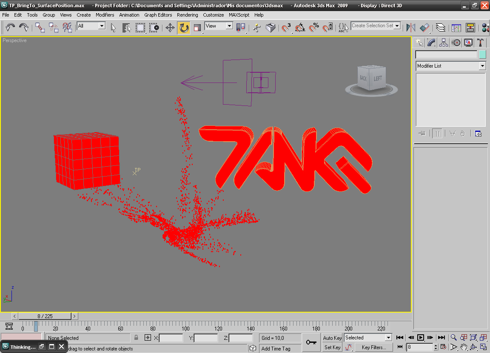Image resolution: width=490 pixels, height=353 pixels.
Task: Toggle the 3D Snaps magnet
Action: 286,28
